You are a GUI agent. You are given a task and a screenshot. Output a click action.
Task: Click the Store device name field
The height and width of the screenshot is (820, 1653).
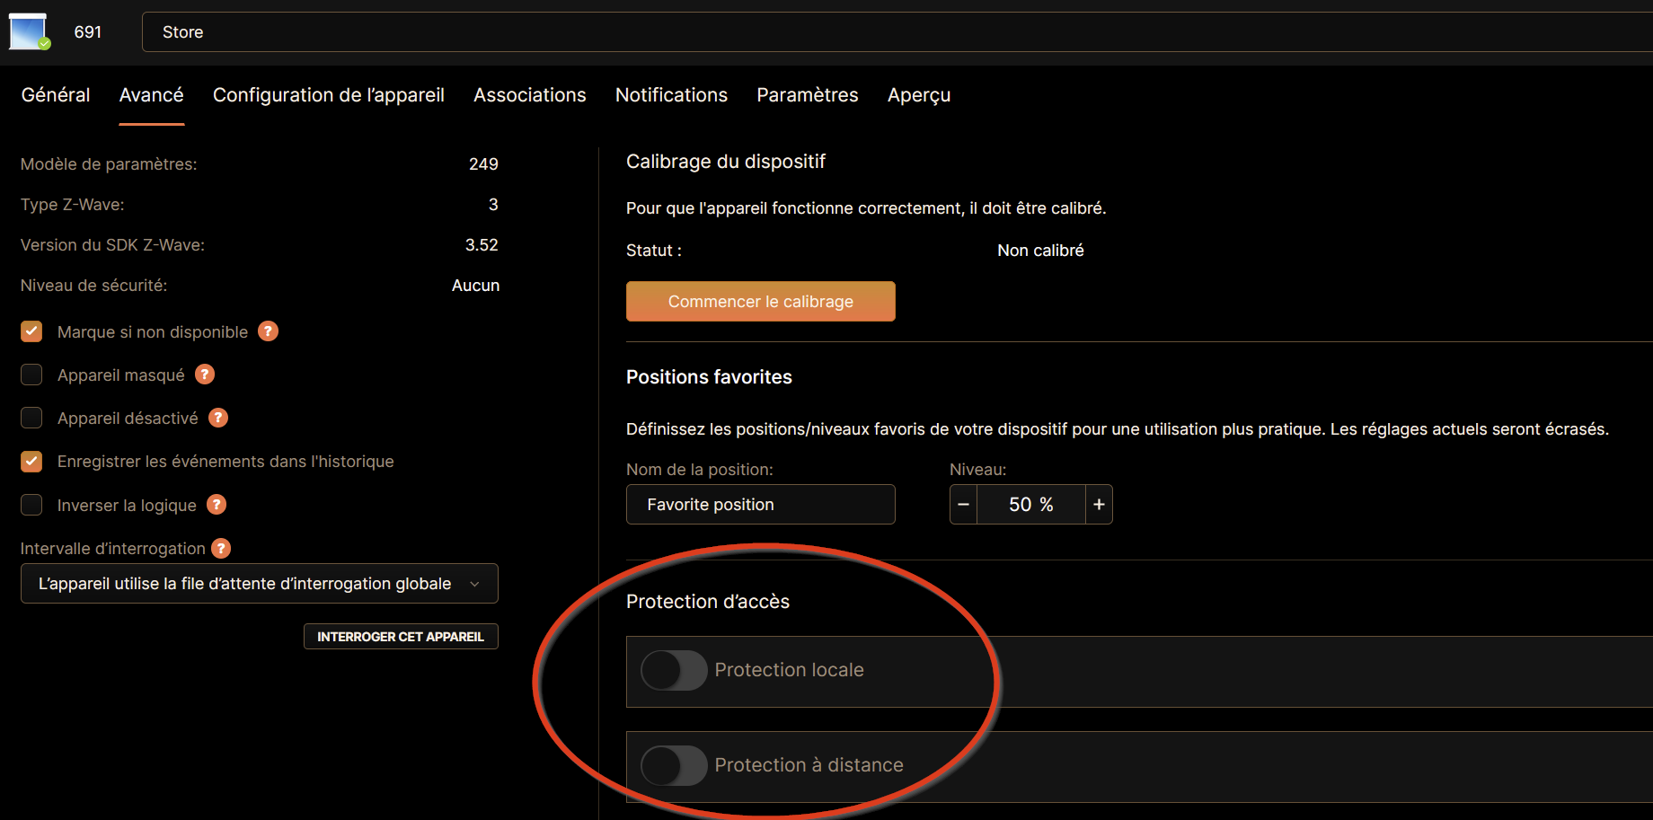[x=897, y=32]
